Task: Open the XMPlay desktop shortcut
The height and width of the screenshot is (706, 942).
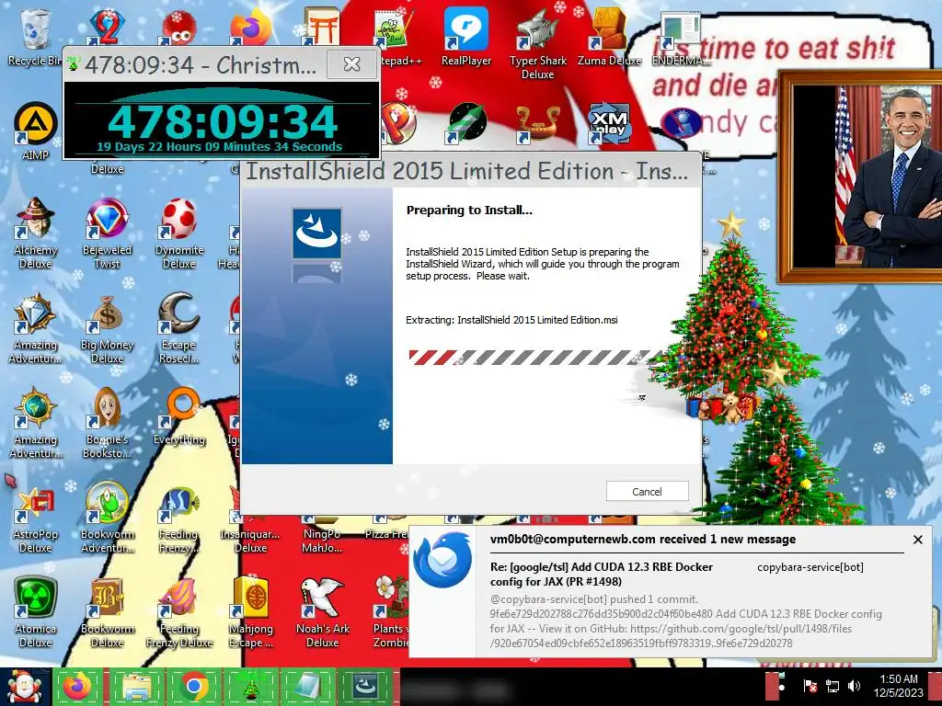Action: [609, 124]
